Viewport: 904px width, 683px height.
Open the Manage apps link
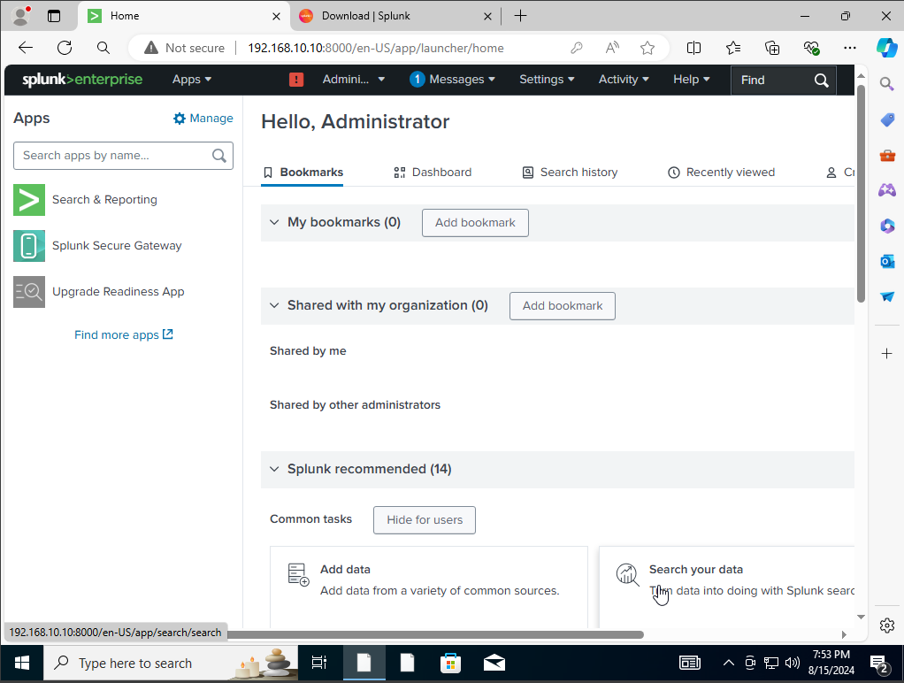click(203, 119)
